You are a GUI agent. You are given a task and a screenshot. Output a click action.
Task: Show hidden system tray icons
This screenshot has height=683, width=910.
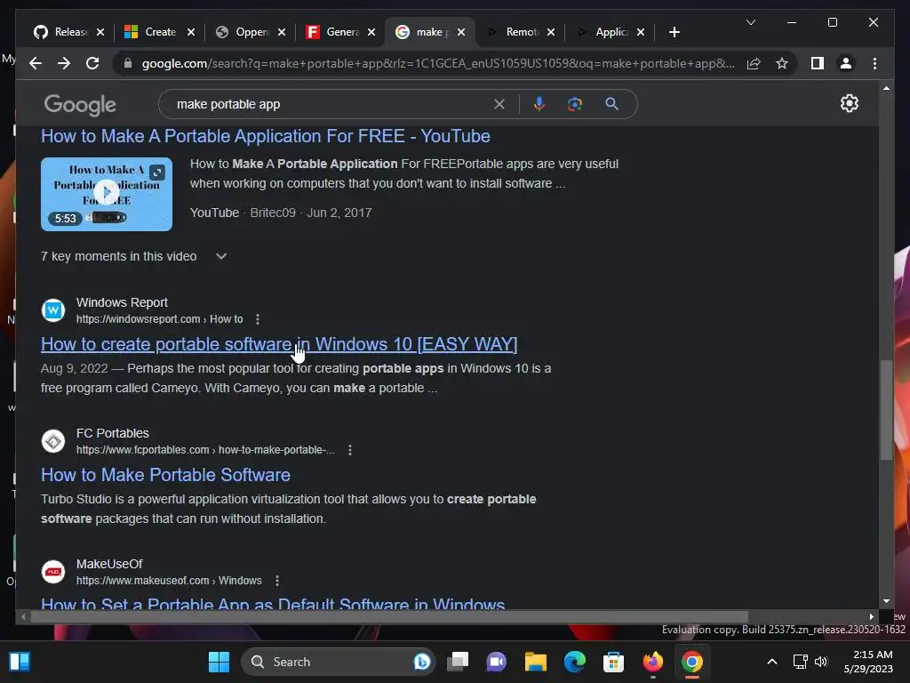tap(772, 662)
